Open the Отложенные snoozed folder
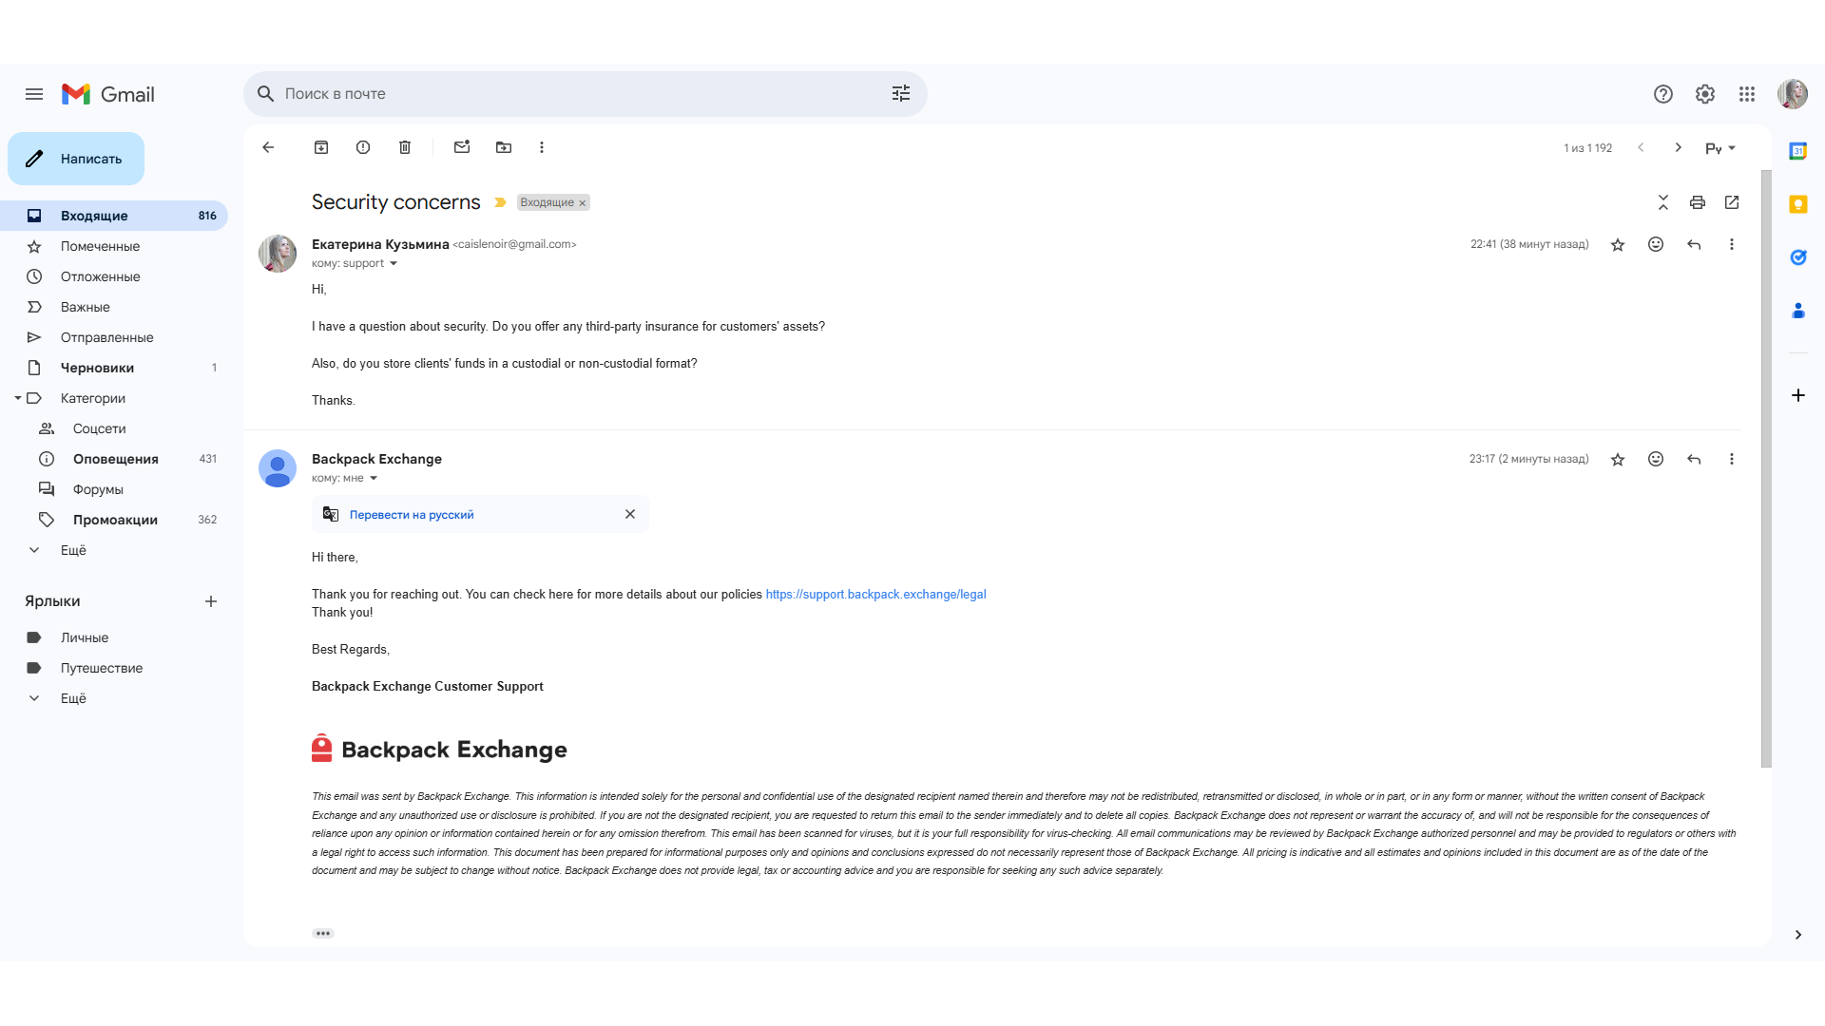 (114, 276)
